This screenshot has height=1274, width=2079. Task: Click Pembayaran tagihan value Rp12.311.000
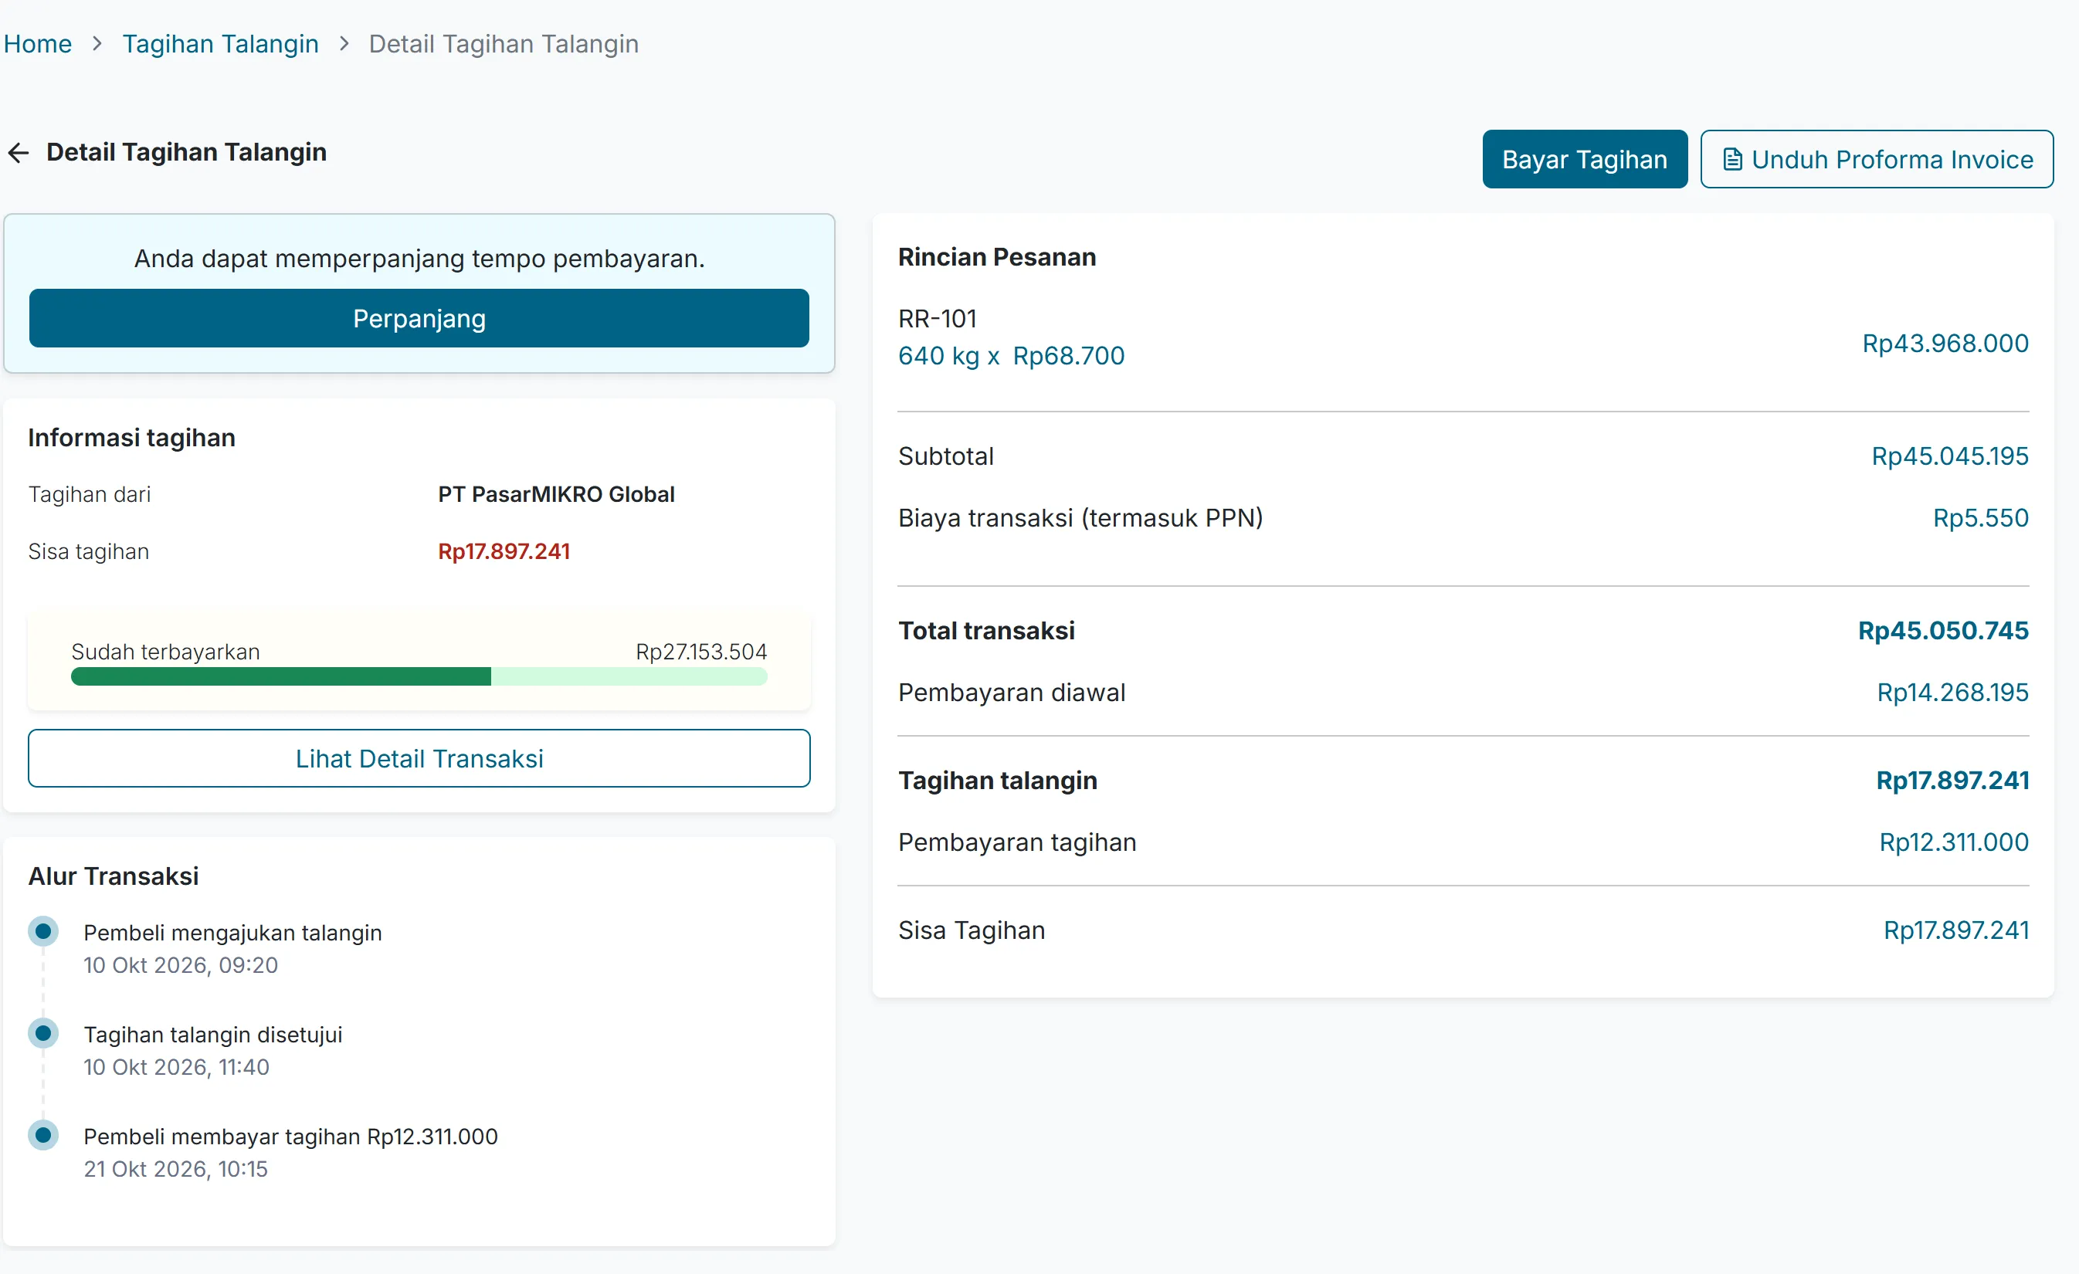point(1953,843)
